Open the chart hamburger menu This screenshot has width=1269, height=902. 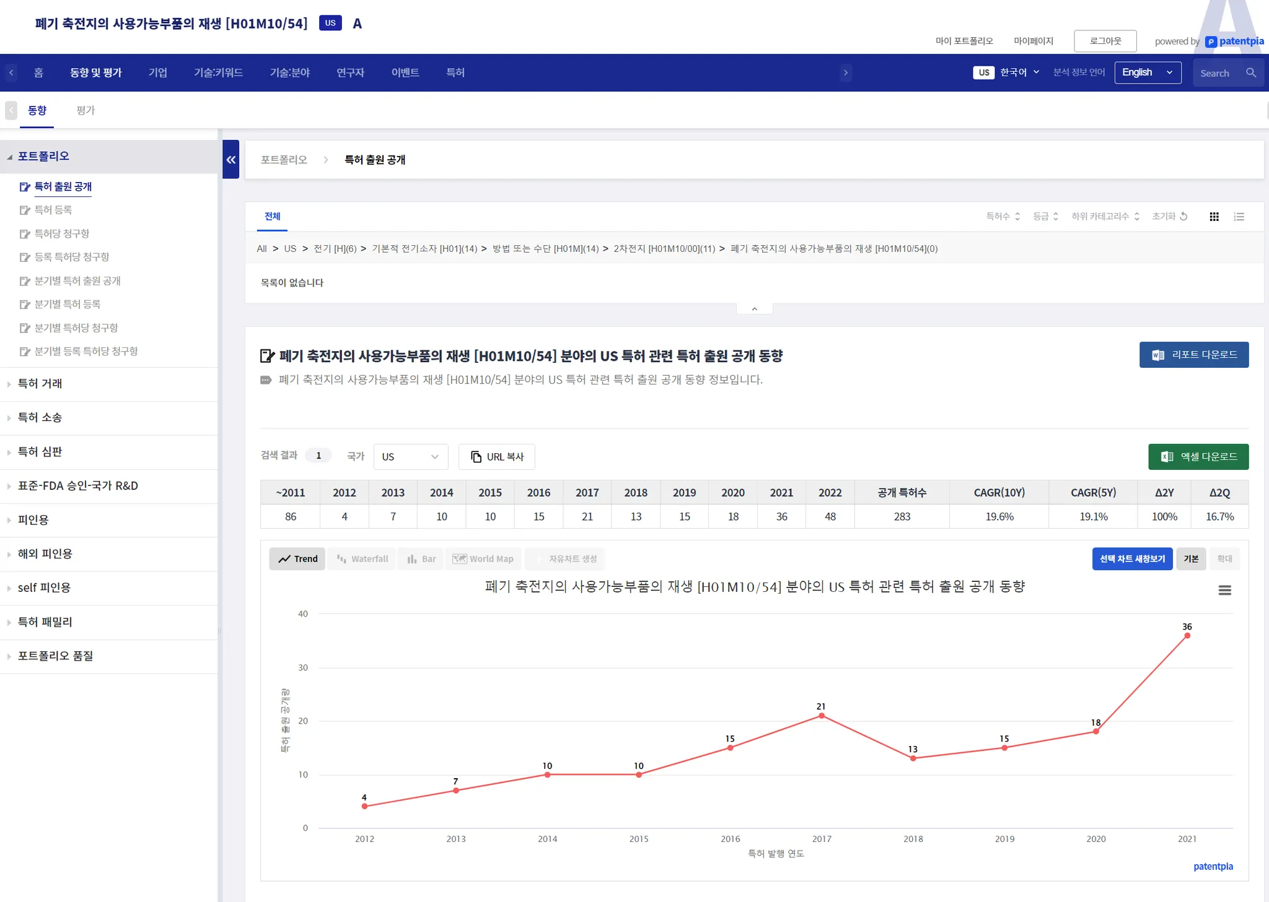[1224, 591]
